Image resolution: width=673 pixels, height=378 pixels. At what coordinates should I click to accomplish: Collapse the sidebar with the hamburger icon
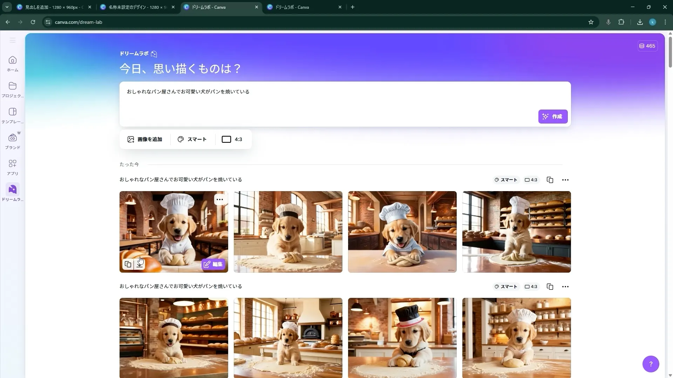click(12, 40)
